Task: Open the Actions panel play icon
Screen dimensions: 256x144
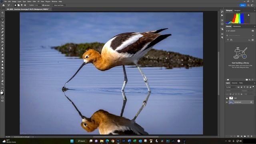Action: tap(222, 15)
